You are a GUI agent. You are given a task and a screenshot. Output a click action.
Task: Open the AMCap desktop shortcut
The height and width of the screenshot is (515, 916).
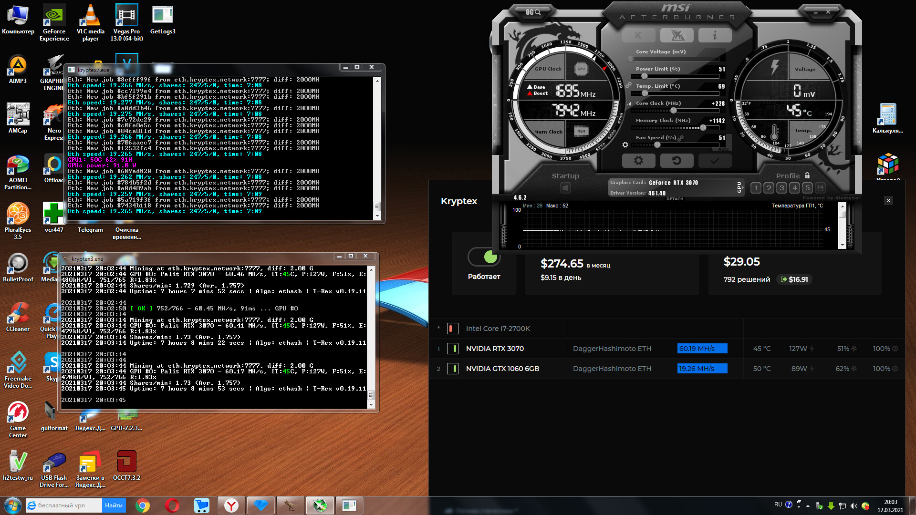[x=18, y=119]
